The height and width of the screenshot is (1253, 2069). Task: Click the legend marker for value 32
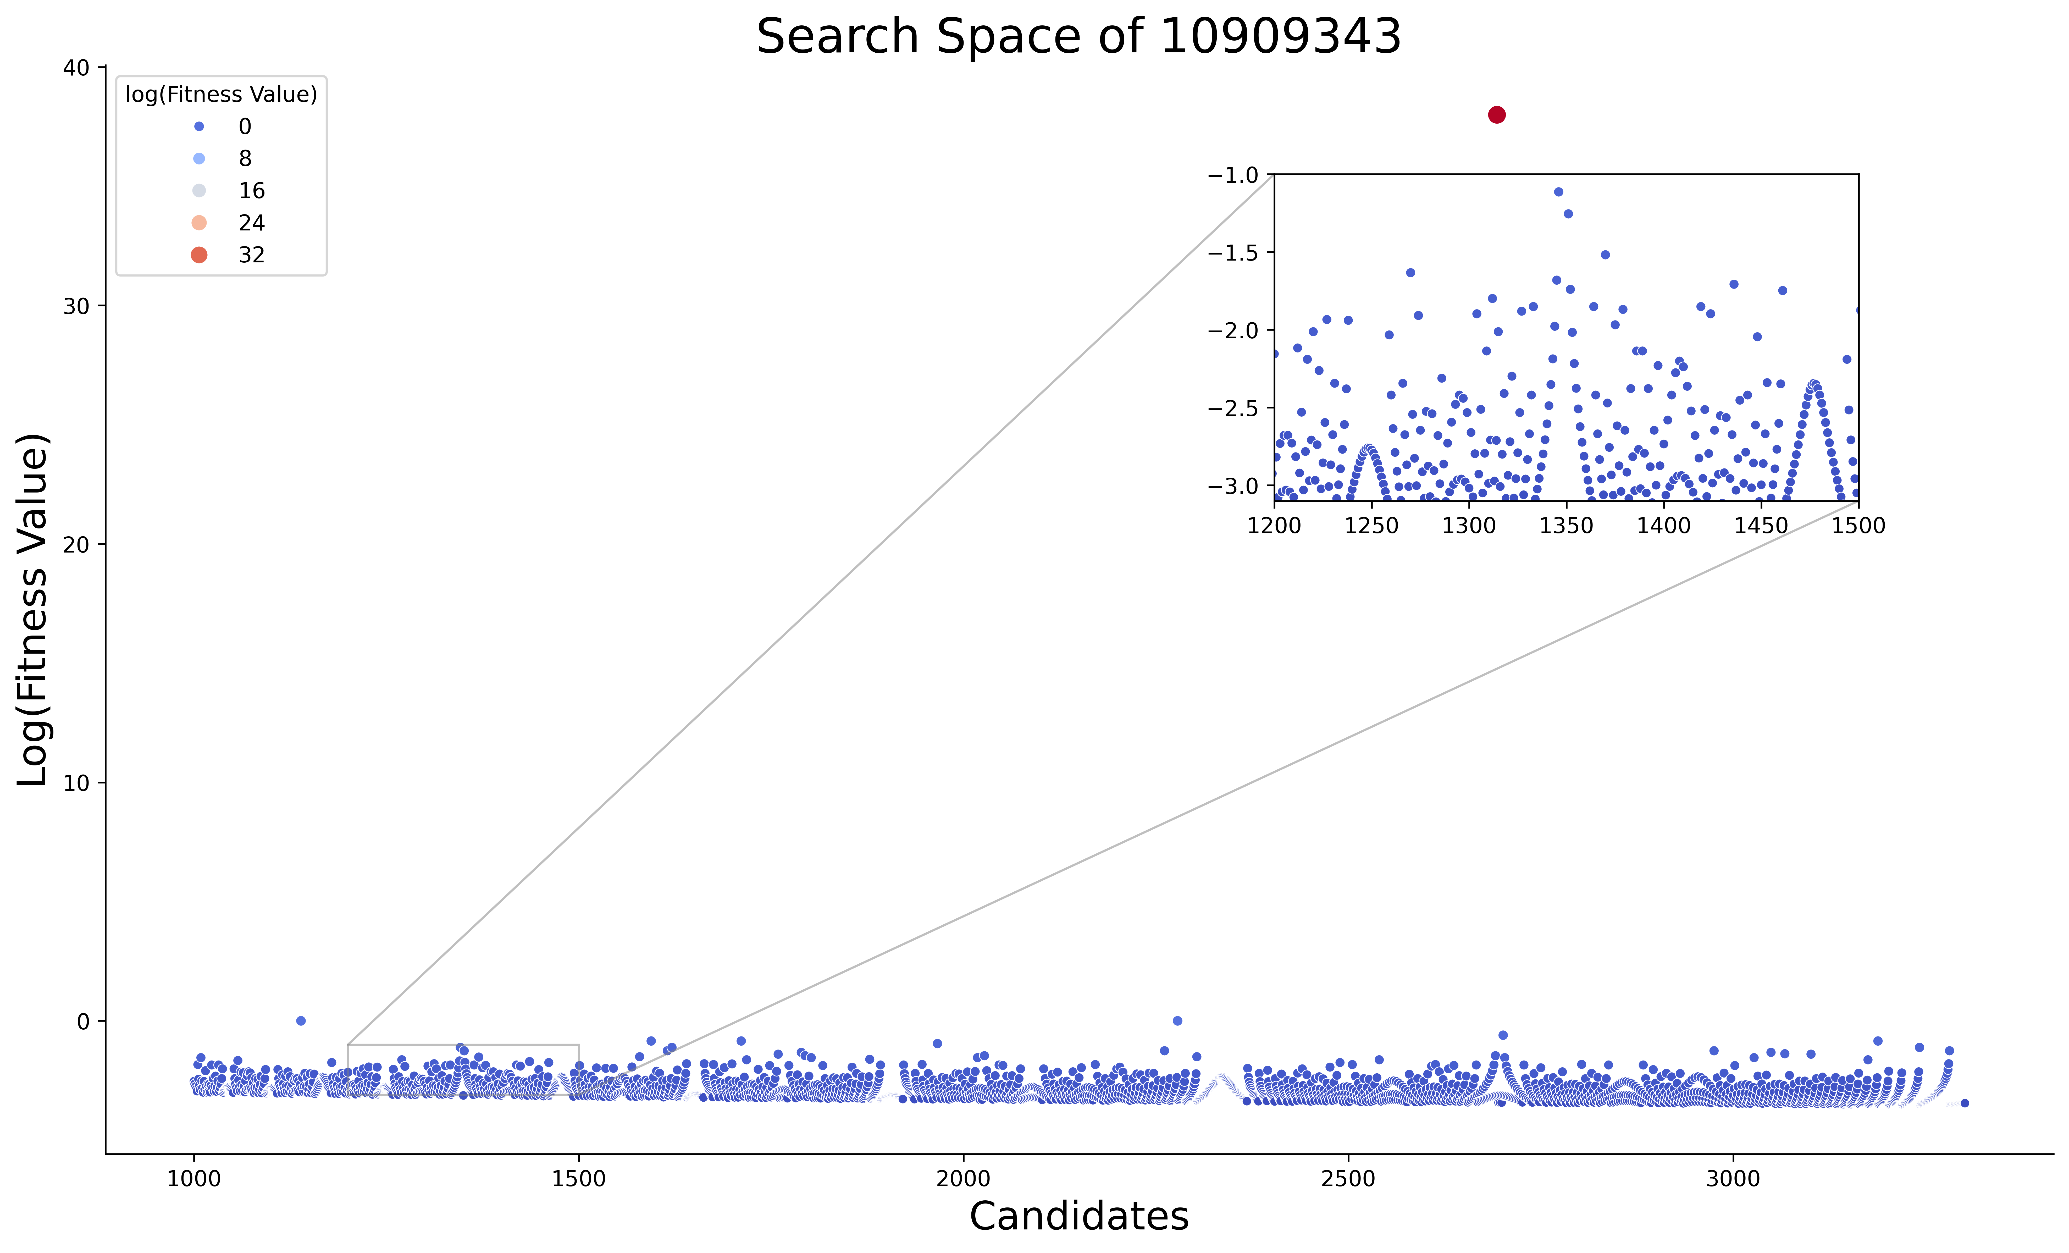(x=199, y=255)
